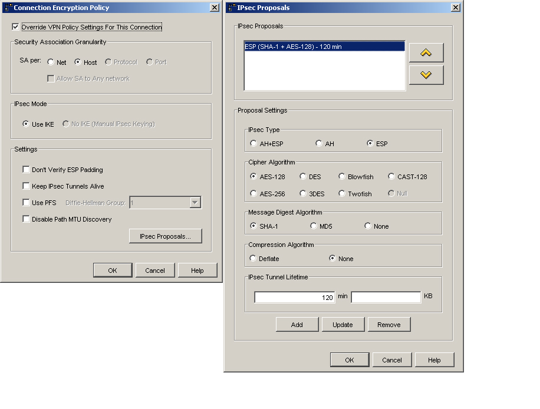Select Deflate compression algorithm

253,259
